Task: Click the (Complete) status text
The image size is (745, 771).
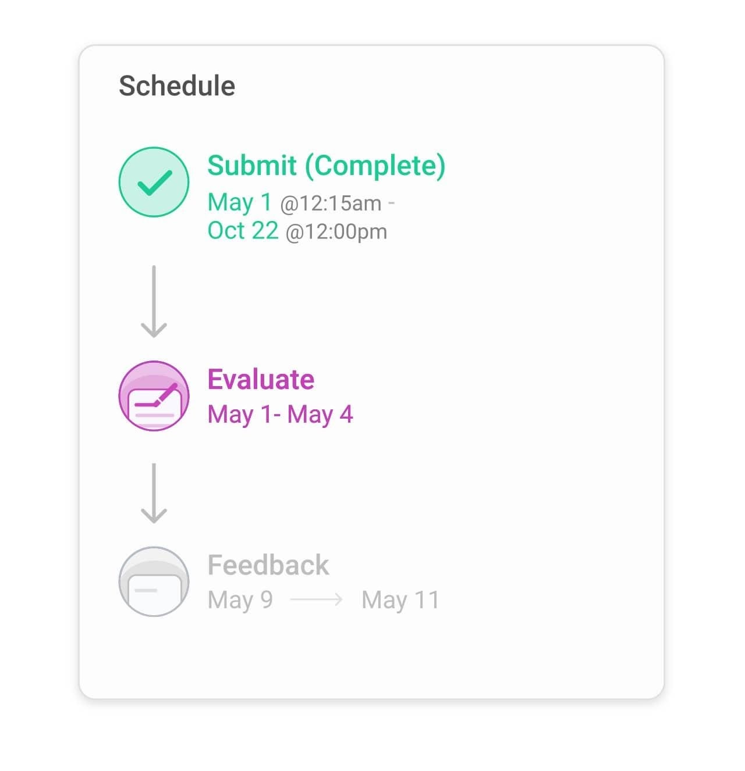Action: click(375, 166)
